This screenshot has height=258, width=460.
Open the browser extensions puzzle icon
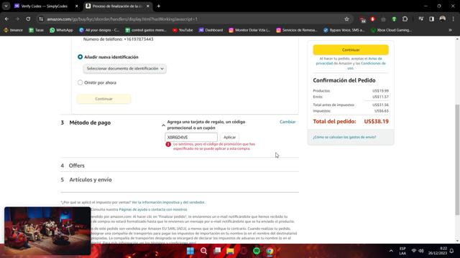tap(405, 19)
